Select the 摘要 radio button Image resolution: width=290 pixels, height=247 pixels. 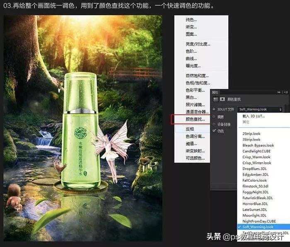coord(214,116)
